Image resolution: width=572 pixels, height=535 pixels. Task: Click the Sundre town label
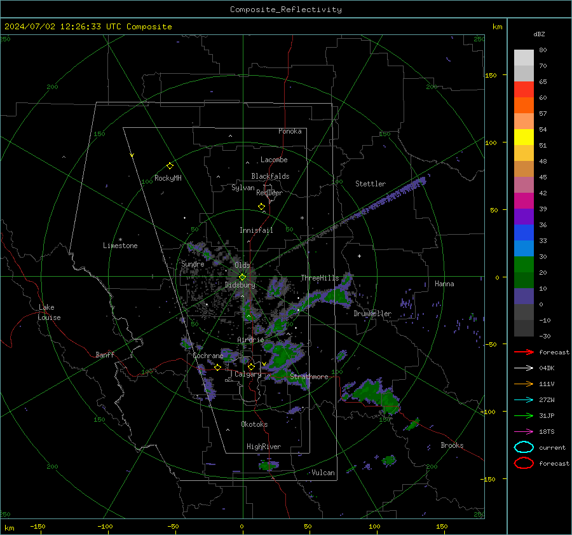click(193, 263)
